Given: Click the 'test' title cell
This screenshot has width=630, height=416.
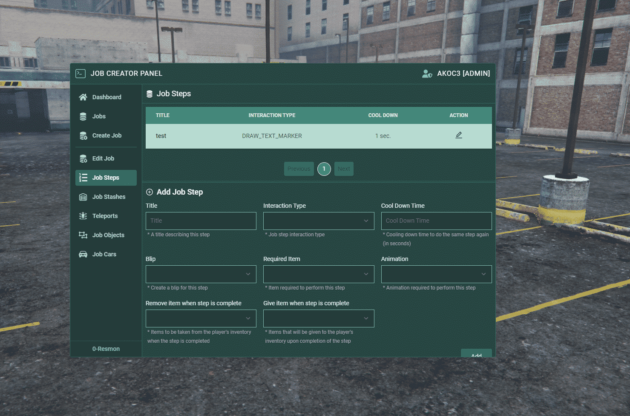Looking at the screenshot, I should point(161,136).
